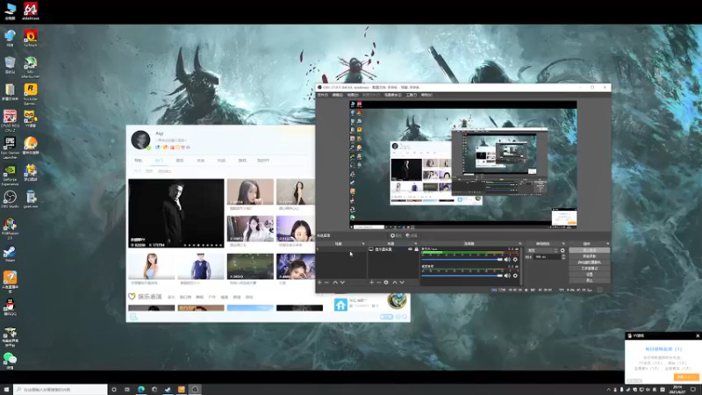Adjust second mixer channel volume slider
This screenshot has width=702, height=395.
click(x=462, y=276)
